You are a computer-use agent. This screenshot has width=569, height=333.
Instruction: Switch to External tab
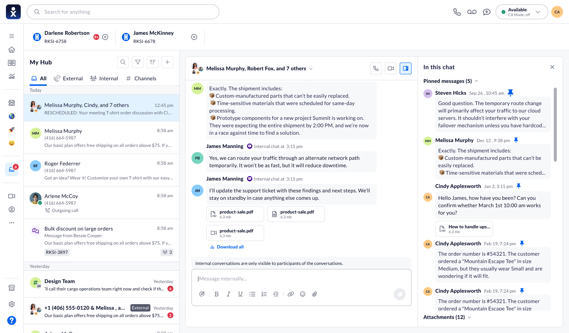[68, 78]
